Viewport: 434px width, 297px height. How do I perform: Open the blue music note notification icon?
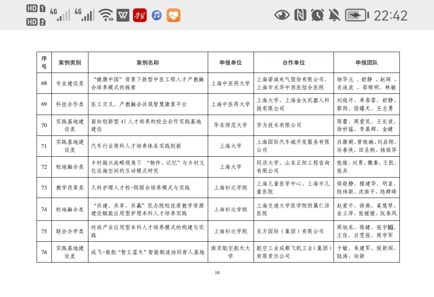[157, 15]
